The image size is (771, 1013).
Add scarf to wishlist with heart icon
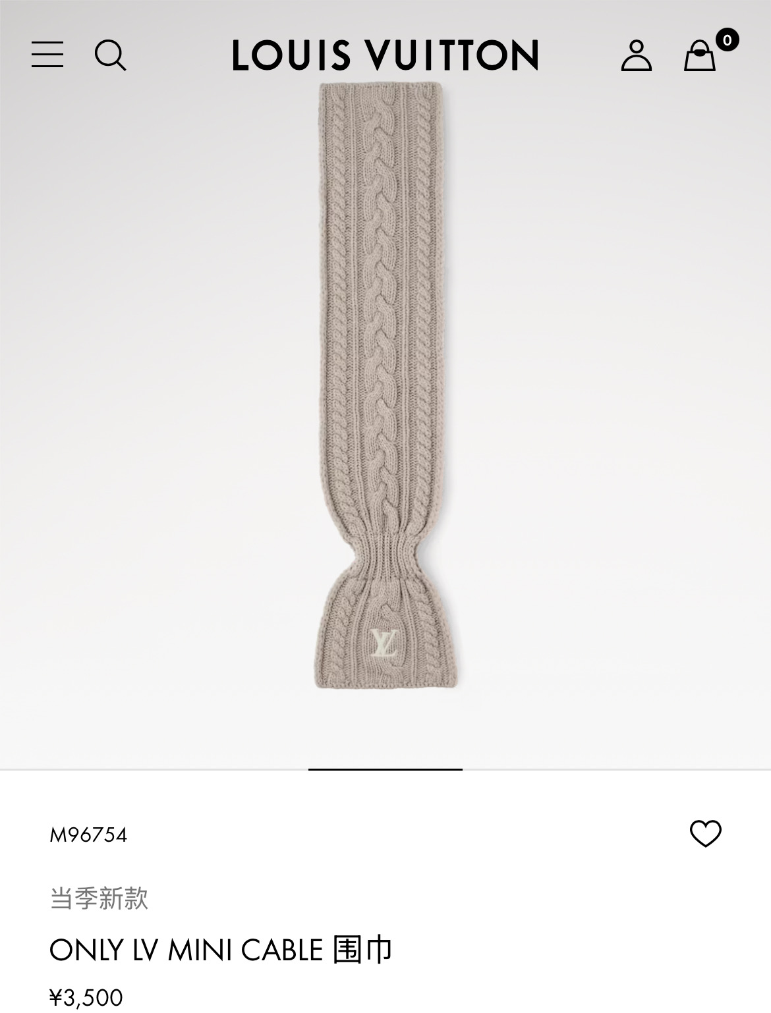click(x=706, y=834)
